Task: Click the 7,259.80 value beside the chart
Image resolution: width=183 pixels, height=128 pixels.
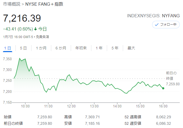Action: tap(173, 84)
